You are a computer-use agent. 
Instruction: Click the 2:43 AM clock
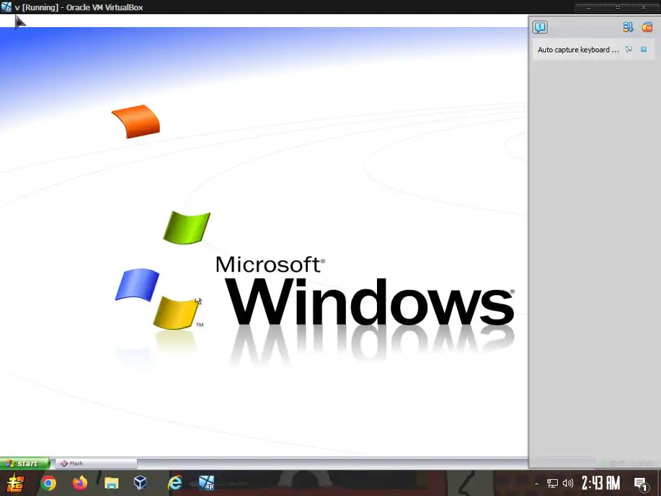coord(601,483)
